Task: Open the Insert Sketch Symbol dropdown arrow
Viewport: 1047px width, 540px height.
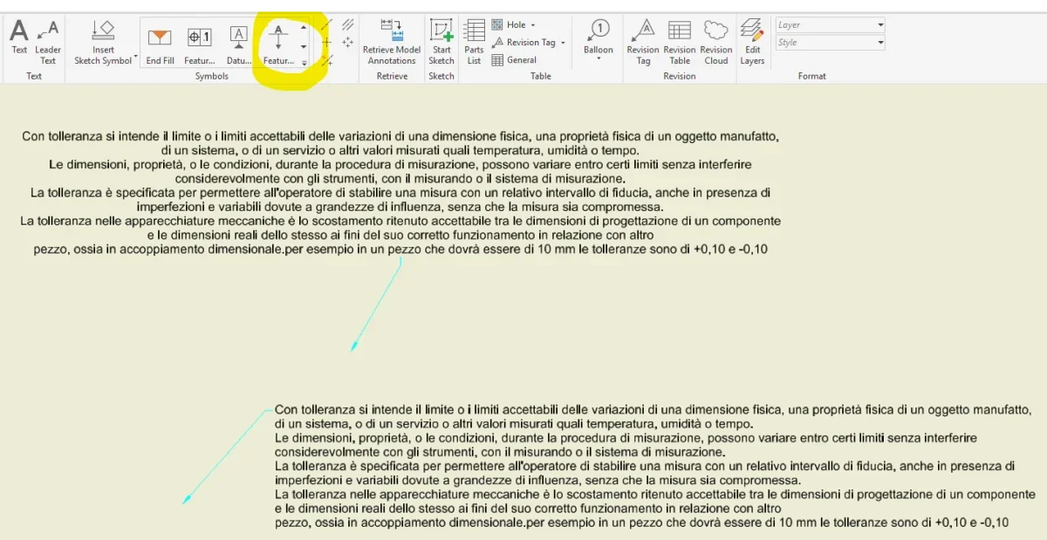Action: pos(136,56)
